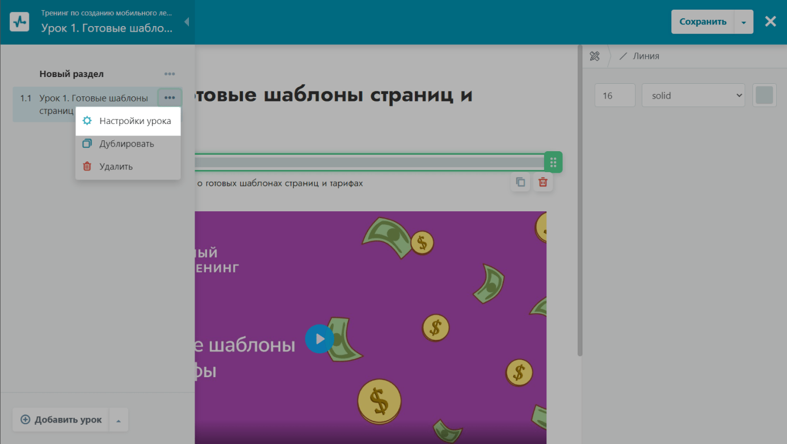
Task: Collapse the sidebar with the left arrow
Action: pos(186,22)
